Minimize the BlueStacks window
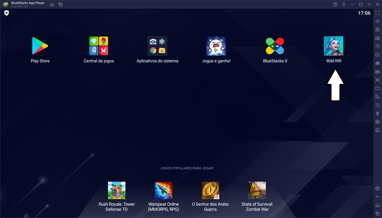 [352, 4]
